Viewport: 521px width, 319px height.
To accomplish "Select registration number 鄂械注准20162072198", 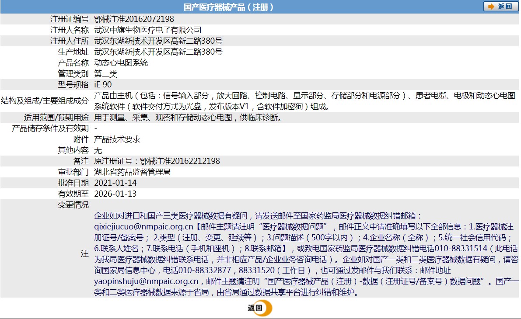I will 134,19.
